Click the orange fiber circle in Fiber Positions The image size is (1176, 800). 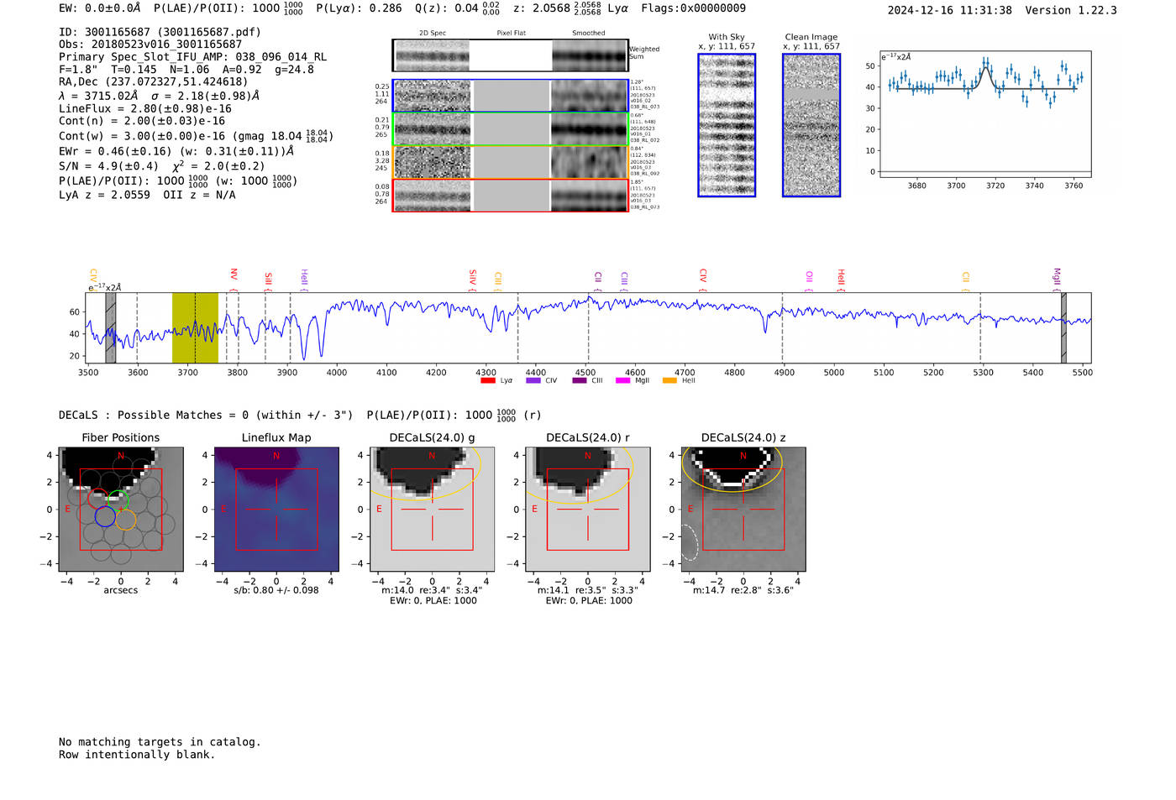coord(126,520)
